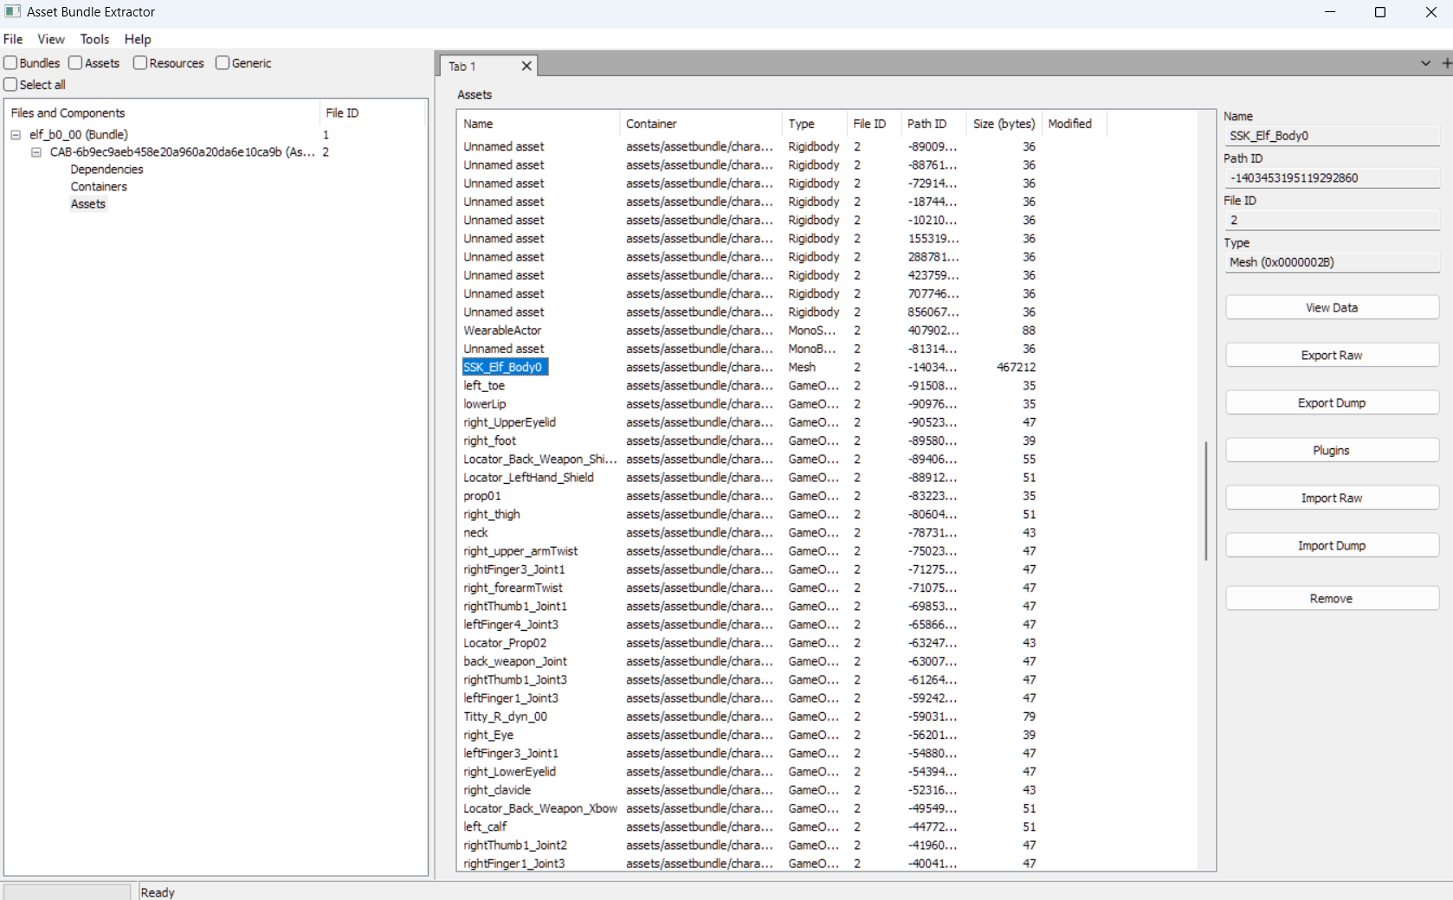Enable the Bundles filter checkbox
The height and width of the screenshot is (900, 1453).
pyautogui.click(x=11, y=63)
